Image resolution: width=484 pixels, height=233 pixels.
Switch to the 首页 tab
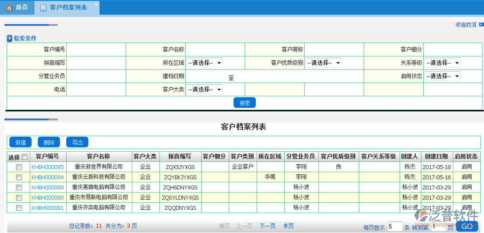tap(17, 8)
